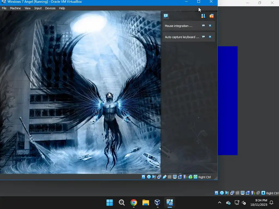Click the hard disk indicator in the Windows 7 Angel status bar
279x209 pixels.
[x=143, y=177]
